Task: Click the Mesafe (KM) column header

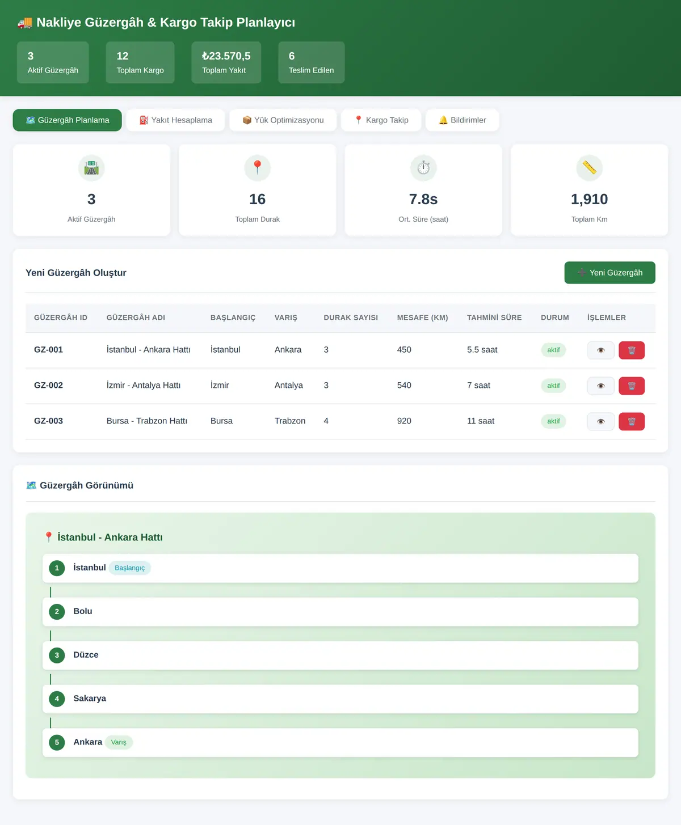Action: point(423,318)
